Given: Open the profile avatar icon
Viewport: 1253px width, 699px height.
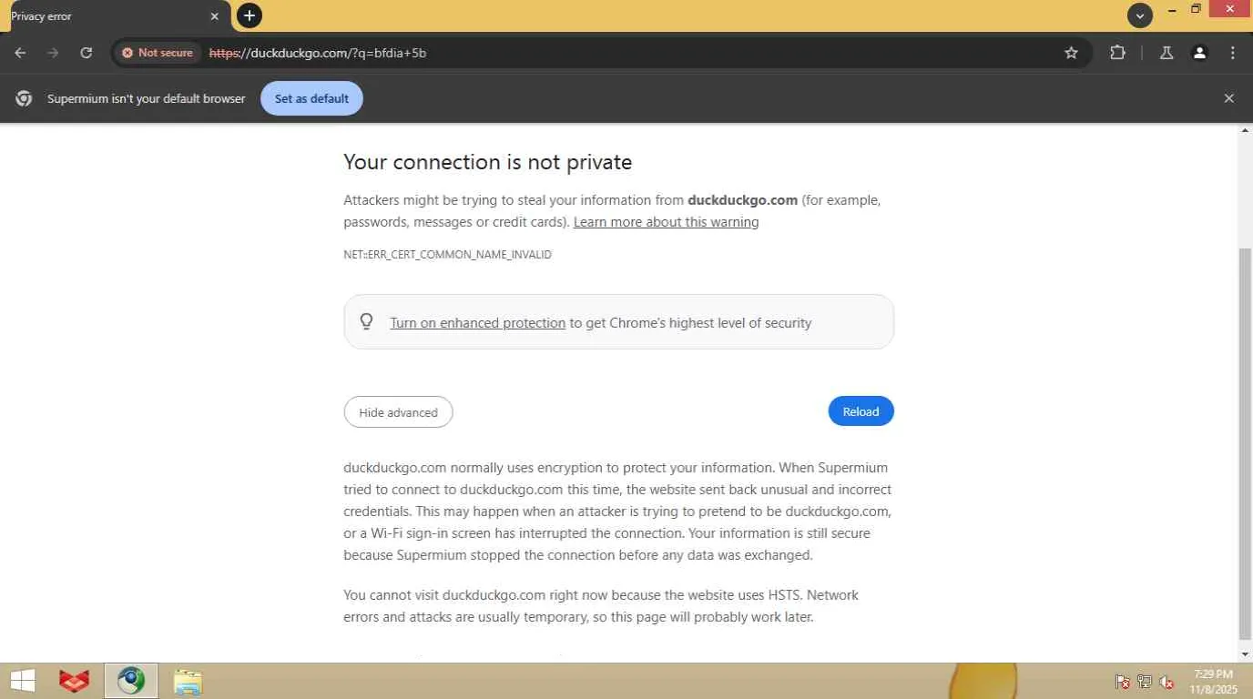Looking at the screenshot, I should click(1199, 53).
